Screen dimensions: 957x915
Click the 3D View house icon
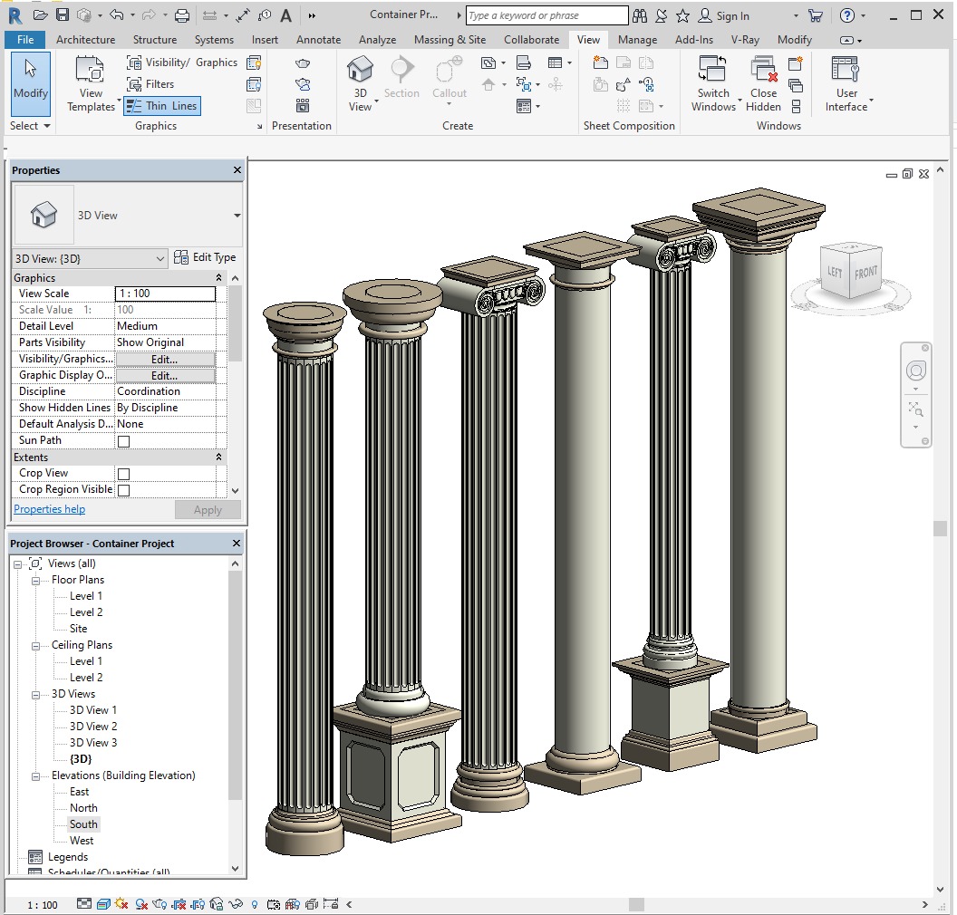coord(360,68)
